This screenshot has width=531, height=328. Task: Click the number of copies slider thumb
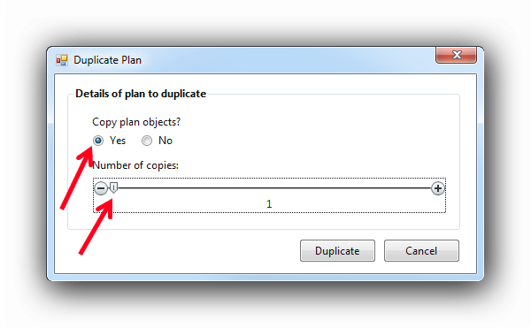coord(114,187)
